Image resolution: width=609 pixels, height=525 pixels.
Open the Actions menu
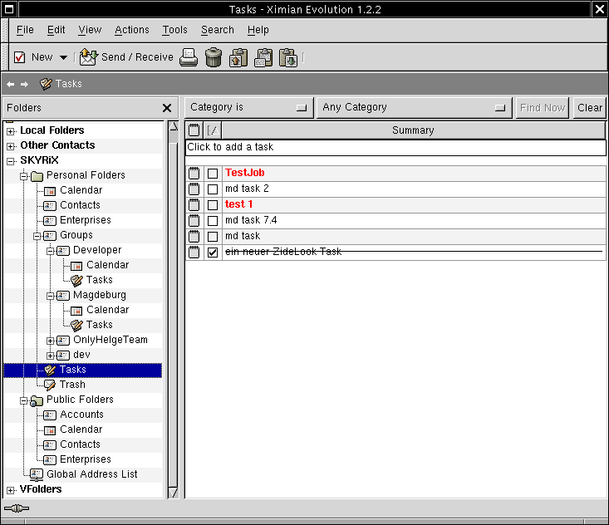coord(131,30)
